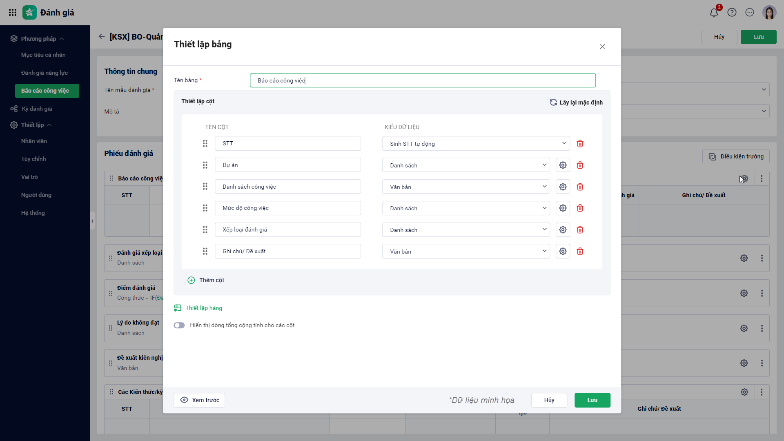The width and height of the screenshot is (784, 441).
Task: Open Tùy chỉnh settings in sidebar
Action: coord(33,159)
